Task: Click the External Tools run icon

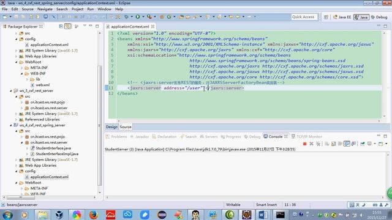Action: pyautogui.click(x=149, y=16)
